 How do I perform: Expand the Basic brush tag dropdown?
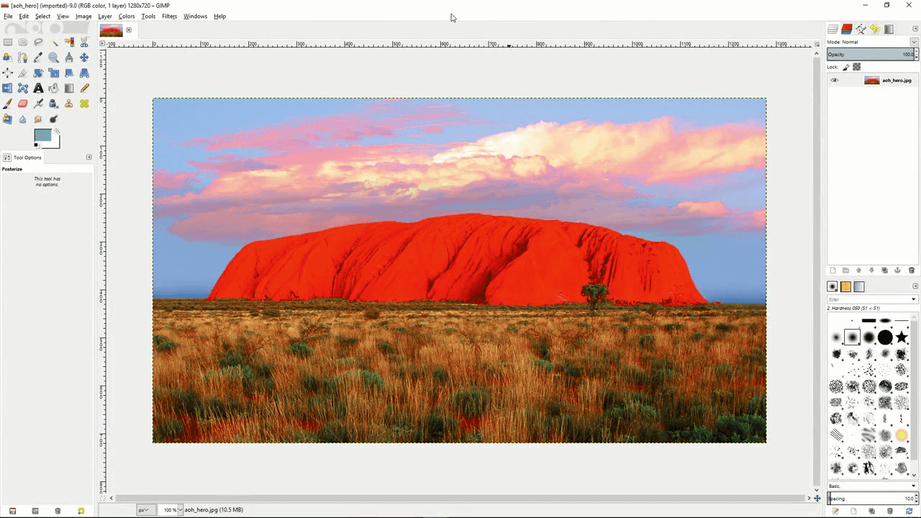913,486
